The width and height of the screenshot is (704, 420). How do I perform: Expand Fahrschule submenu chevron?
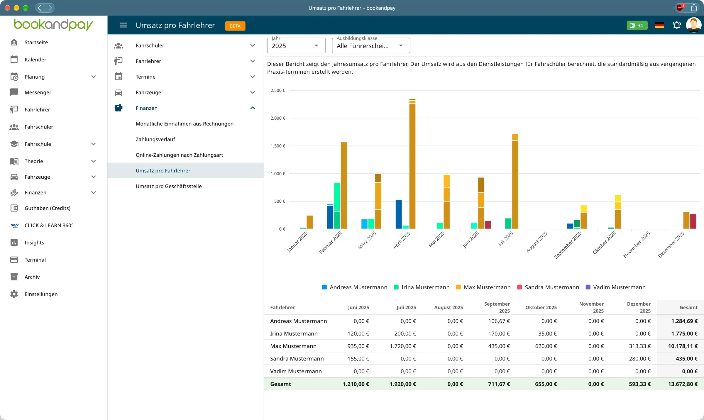pyautogui.click(x=94, y=144)
